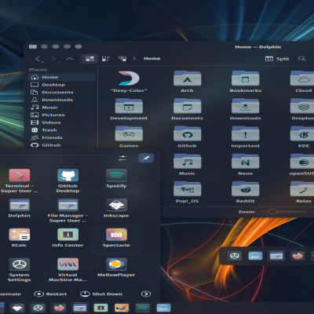Launch MellowPlayer from the app launcher
Image resolution: width=314 pixels, height=314 pixels.
[x=116, y=268]
